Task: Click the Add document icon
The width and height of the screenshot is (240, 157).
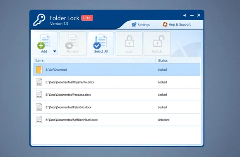Action: coord(43,42)
